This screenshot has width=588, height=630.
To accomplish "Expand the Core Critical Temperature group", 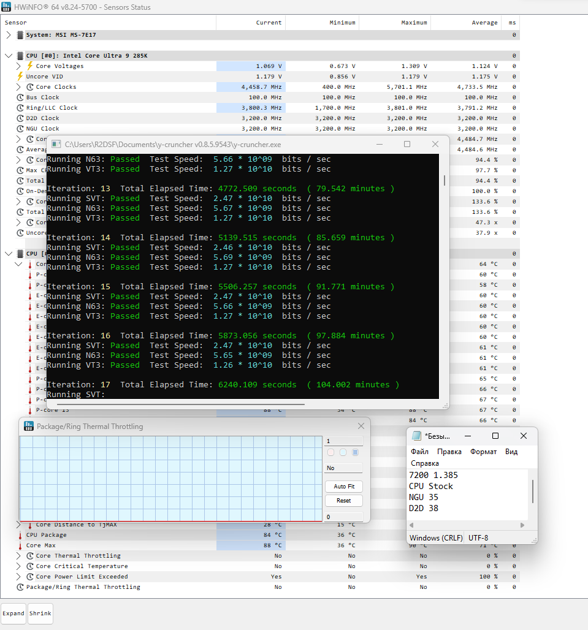I will click(18, 566).
